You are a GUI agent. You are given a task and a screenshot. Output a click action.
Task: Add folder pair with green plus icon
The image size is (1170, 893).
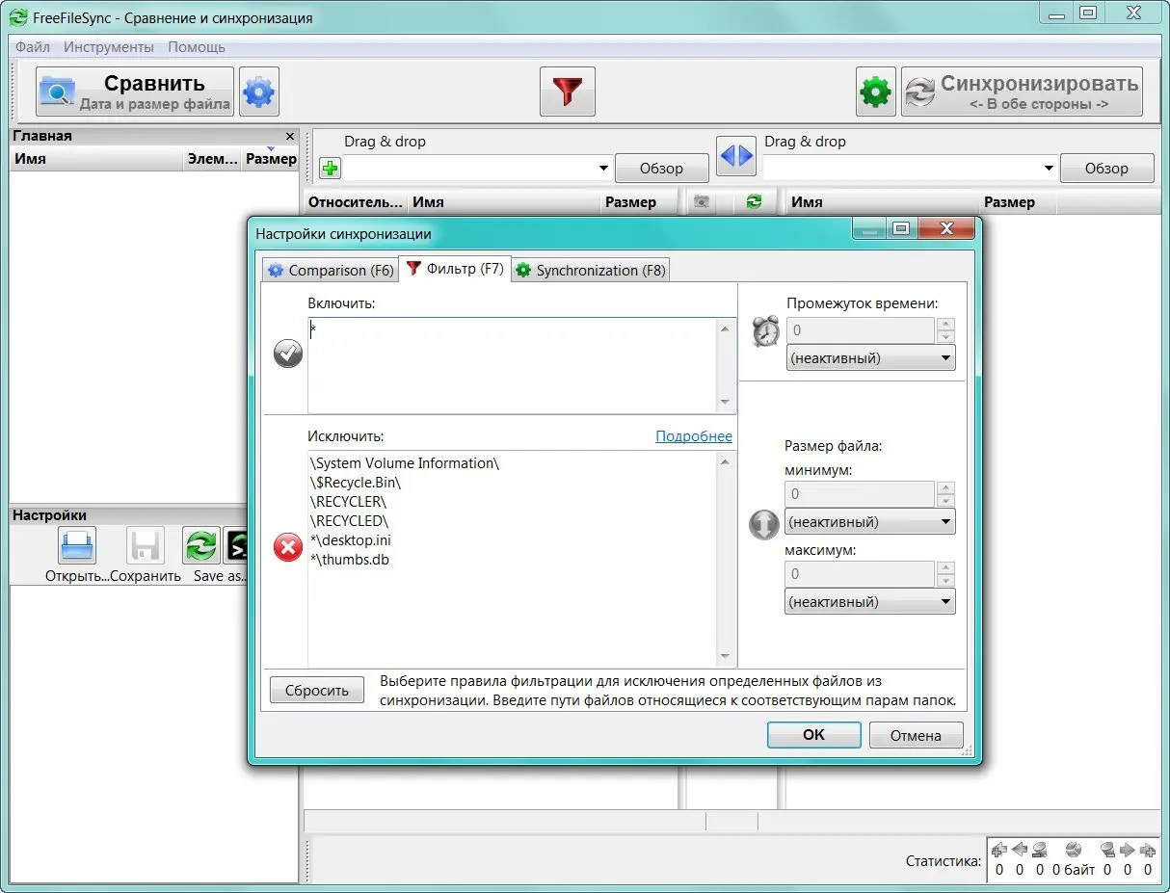[331, 169]
